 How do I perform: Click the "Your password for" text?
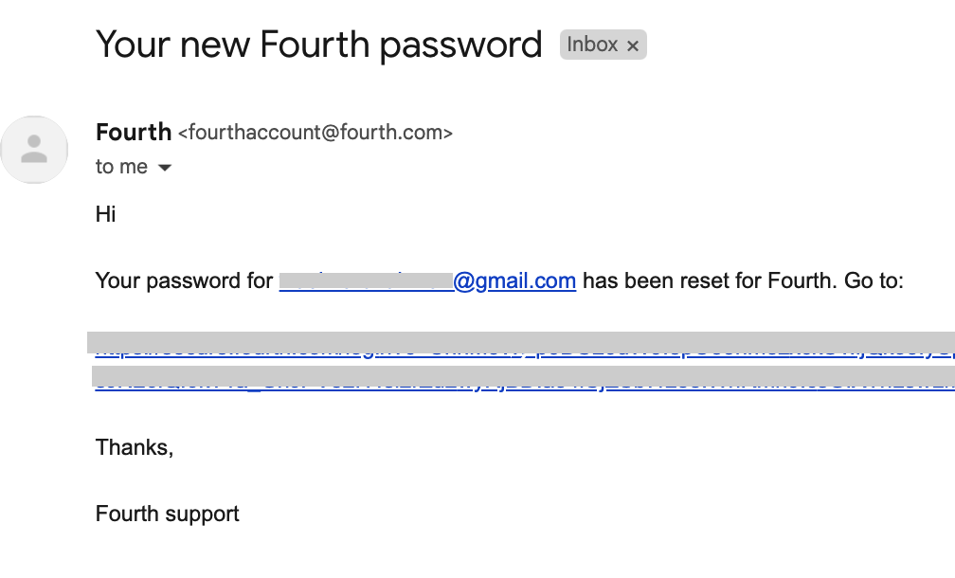pyautogui.click(x=184, y=280)
